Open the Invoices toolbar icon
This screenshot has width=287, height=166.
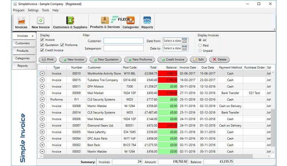[21, 23]
